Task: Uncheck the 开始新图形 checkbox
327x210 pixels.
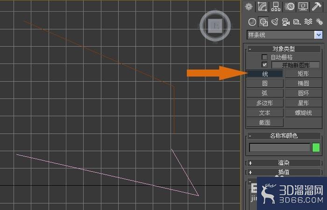Action: pyautogui.click(x=264, y=65)
